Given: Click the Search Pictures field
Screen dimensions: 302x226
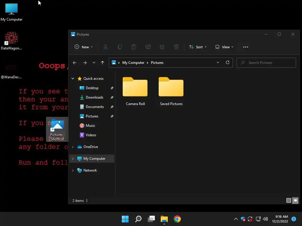Looking at the screenshot, I should 266,63.
